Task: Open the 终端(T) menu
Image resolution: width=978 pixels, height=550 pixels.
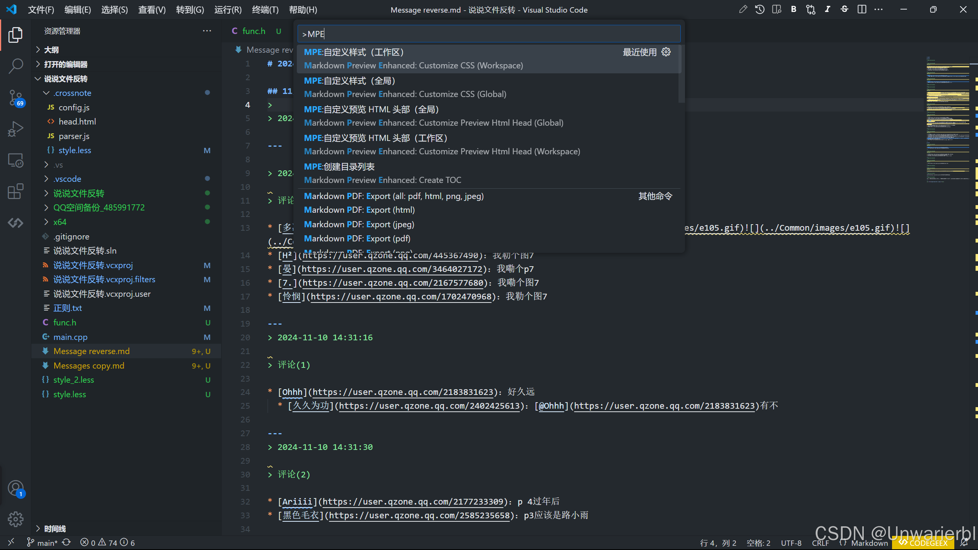Action: 265,10
